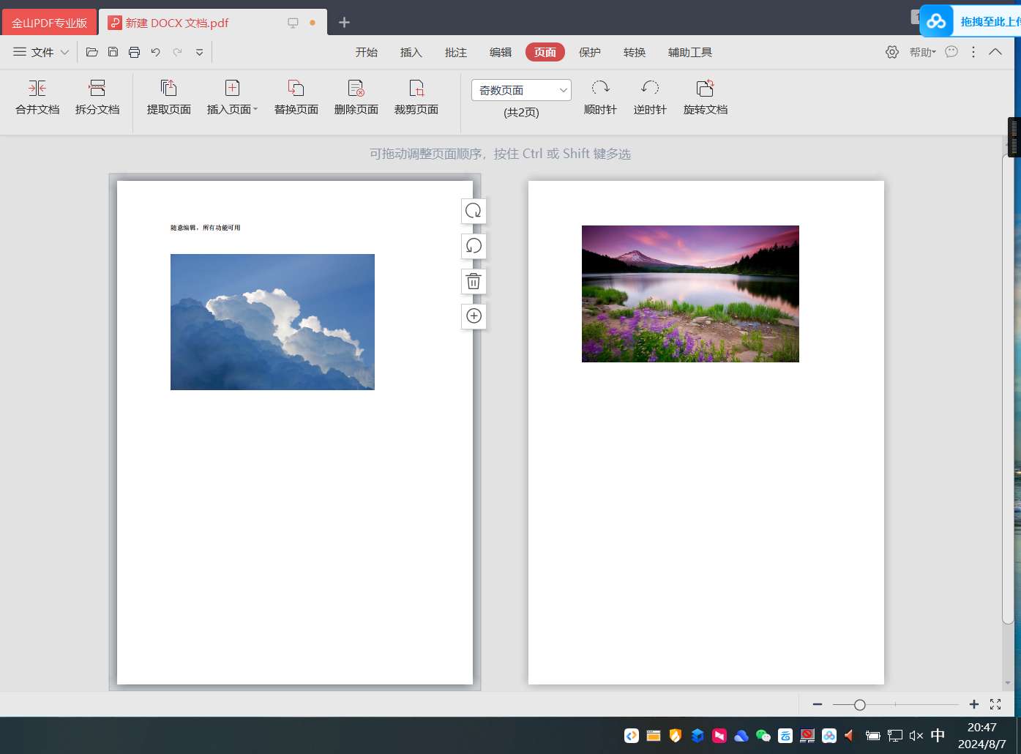
Task: Click the zoom slider handle
Action: pyautogui.click(x=860, y=705)
